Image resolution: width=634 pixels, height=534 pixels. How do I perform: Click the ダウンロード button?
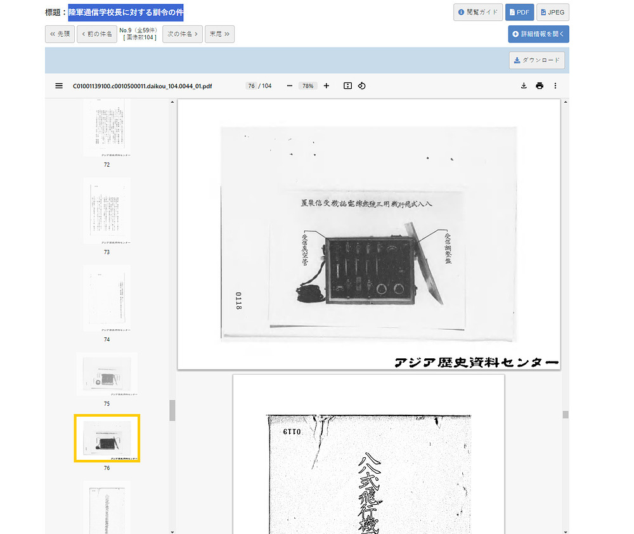536,60
